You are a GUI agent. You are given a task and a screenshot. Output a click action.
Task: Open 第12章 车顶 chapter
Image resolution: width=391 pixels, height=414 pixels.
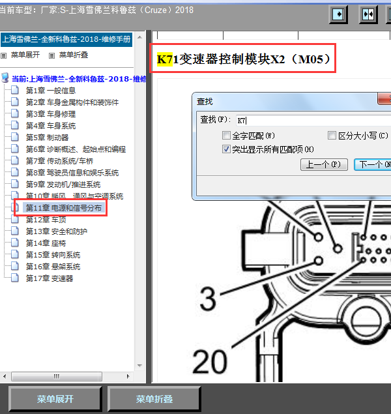46,220
